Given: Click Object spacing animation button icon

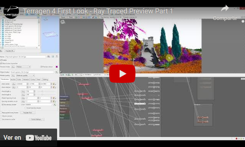Looking at the screenshot, I should [23, 98].
